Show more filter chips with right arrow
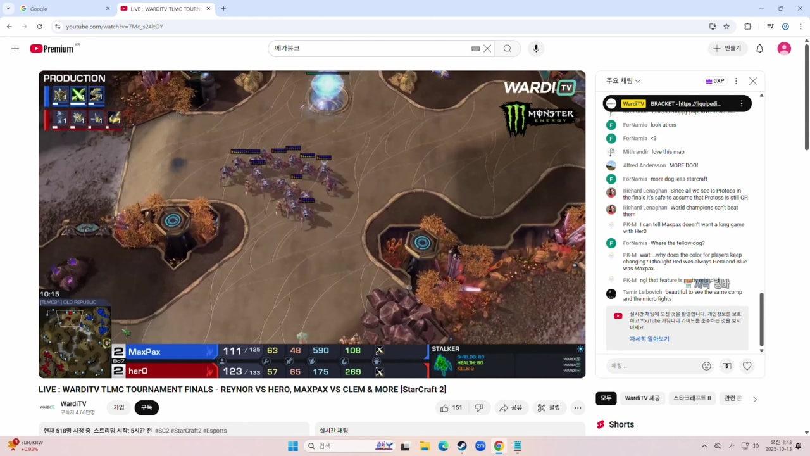This screenshot has height=456, width=810. point(755,399)
